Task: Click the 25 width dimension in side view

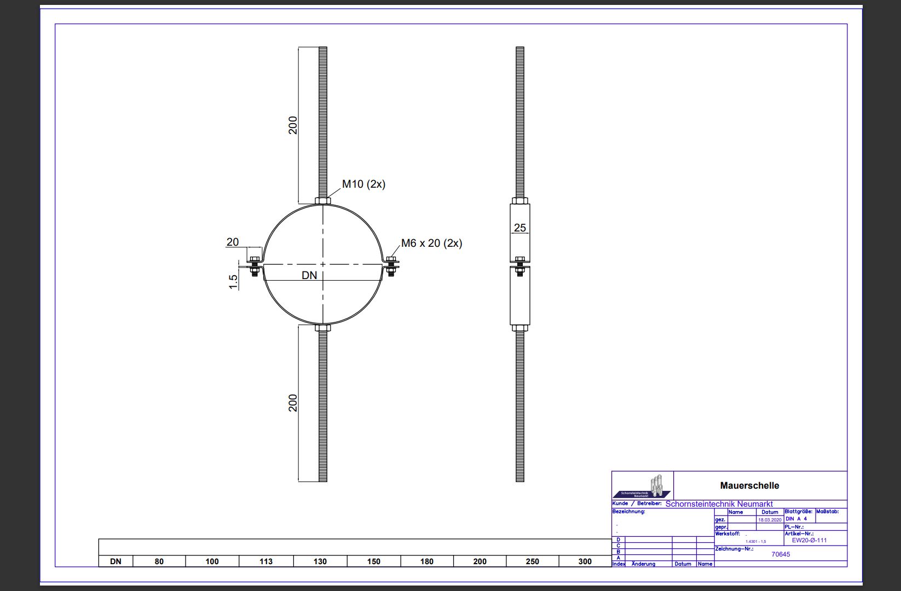Action: tap(519, 228)
